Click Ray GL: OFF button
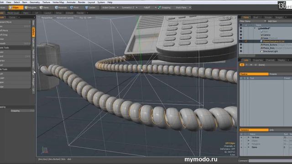This screenshot has width=292, height=164. [85, 18]
